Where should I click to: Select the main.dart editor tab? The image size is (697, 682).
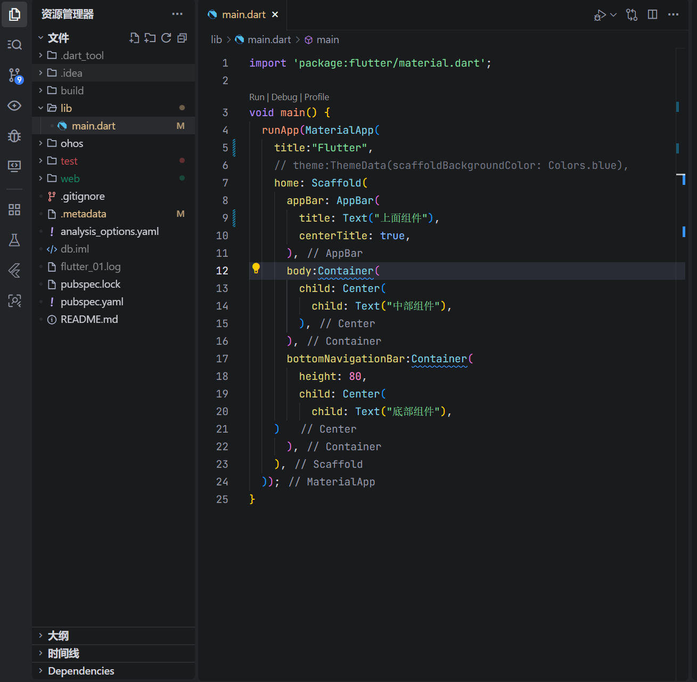click(x=243, y=14)
